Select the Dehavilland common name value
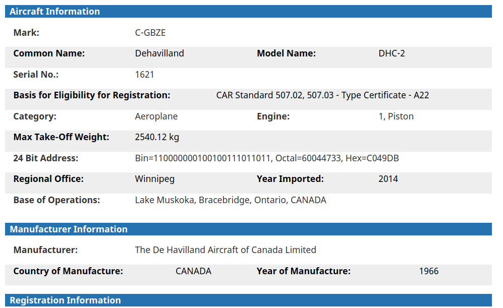Viewport: 503px width, 308px height. [x=159, y=53]
